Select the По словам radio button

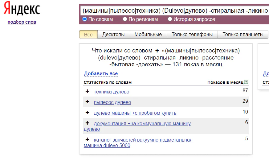tap(84, 19)
